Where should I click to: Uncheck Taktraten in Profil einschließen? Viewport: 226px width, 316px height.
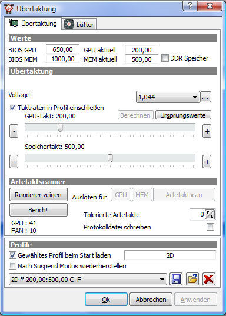12,108
